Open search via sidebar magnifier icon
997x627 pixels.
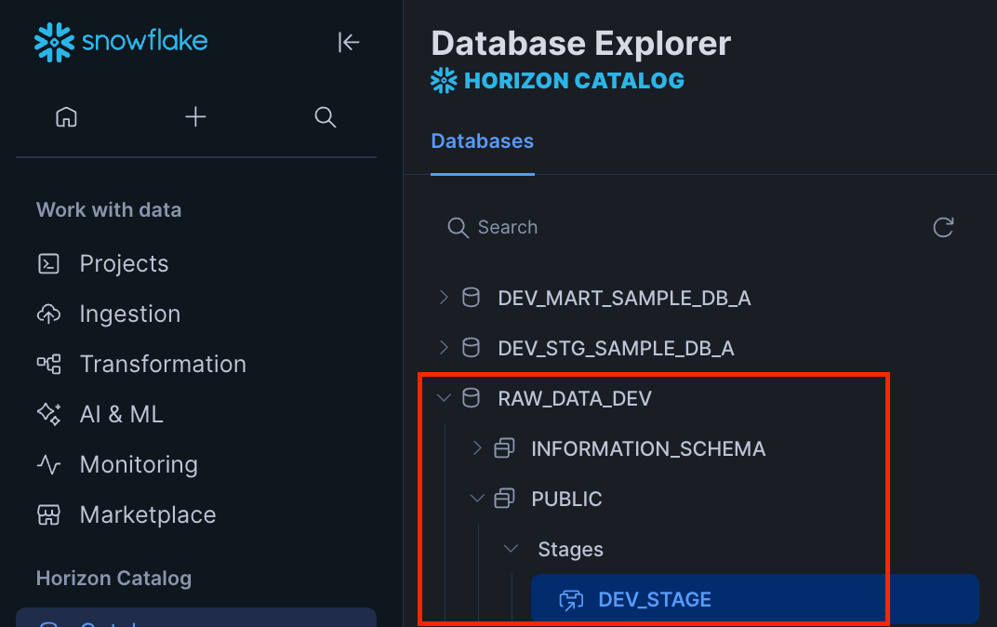click(325, 117)
